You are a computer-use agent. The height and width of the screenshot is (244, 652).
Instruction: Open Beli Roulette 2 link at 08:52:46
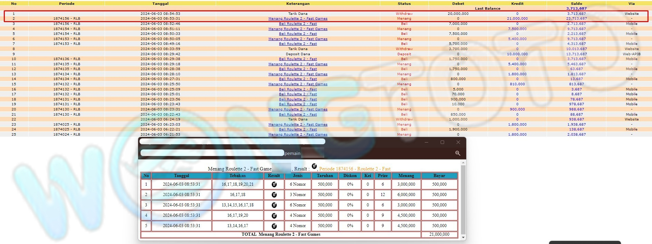click(x=298, y=24)
